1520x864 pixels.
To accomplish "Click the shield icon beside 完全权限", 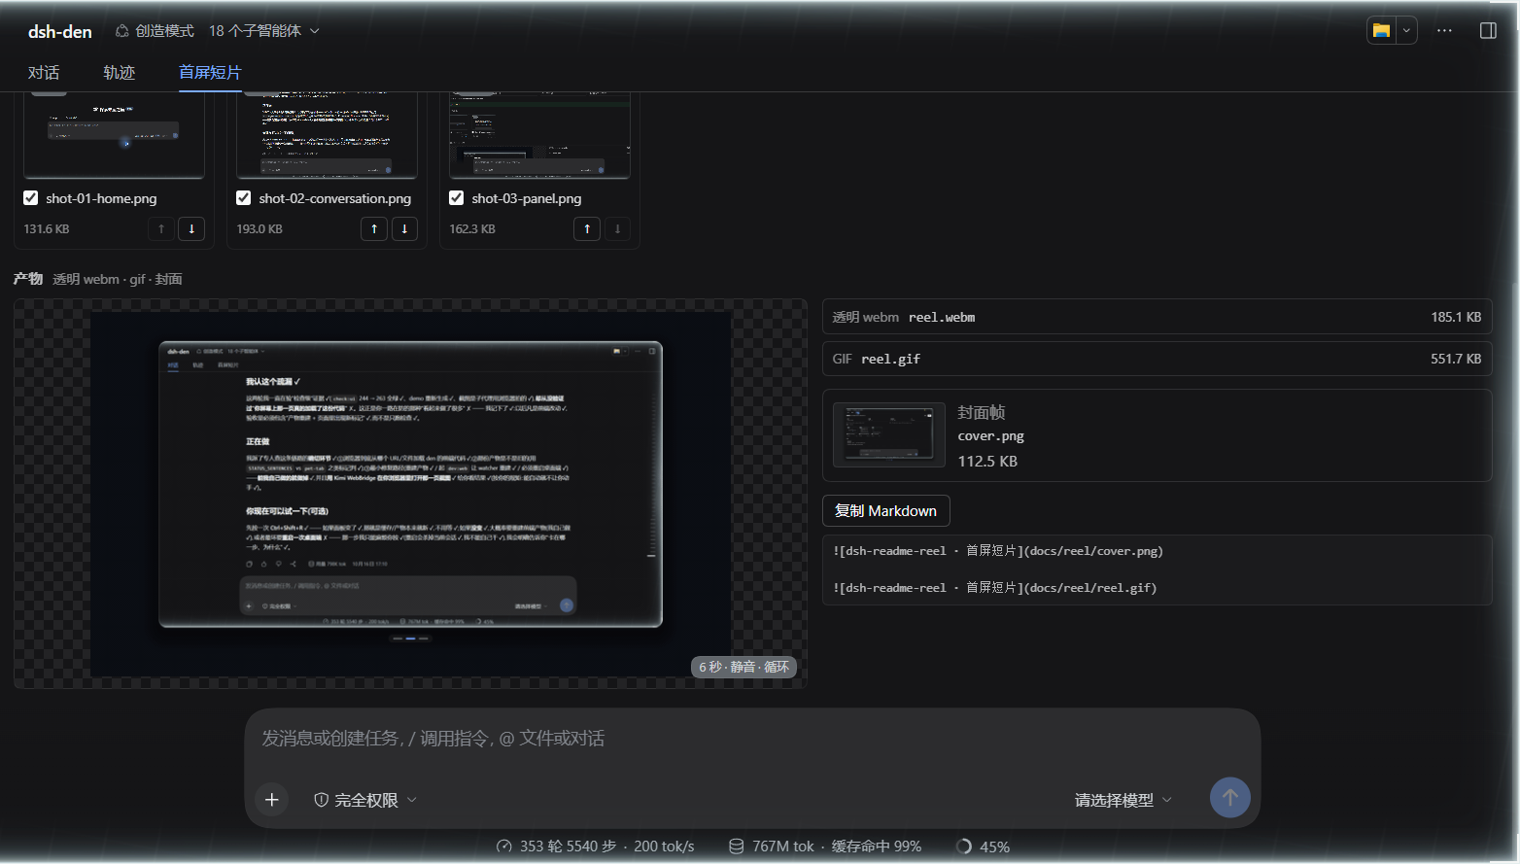I will point(321,800).
